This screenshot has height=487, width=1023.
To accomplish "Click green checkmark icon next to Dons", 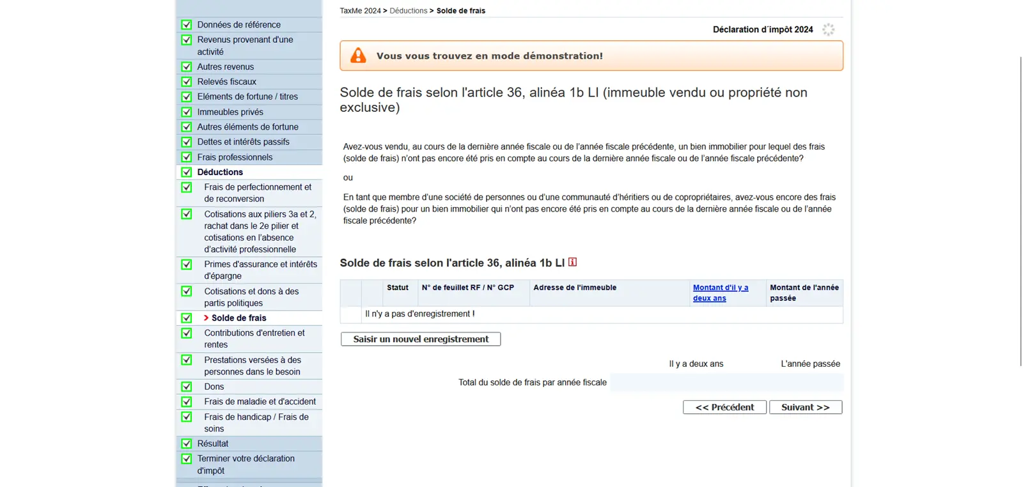I will [187, 387].
